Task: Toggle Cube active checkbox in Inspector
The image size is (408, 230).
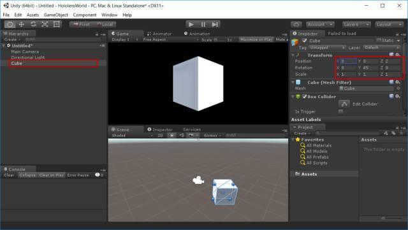Action: point(305,41)
